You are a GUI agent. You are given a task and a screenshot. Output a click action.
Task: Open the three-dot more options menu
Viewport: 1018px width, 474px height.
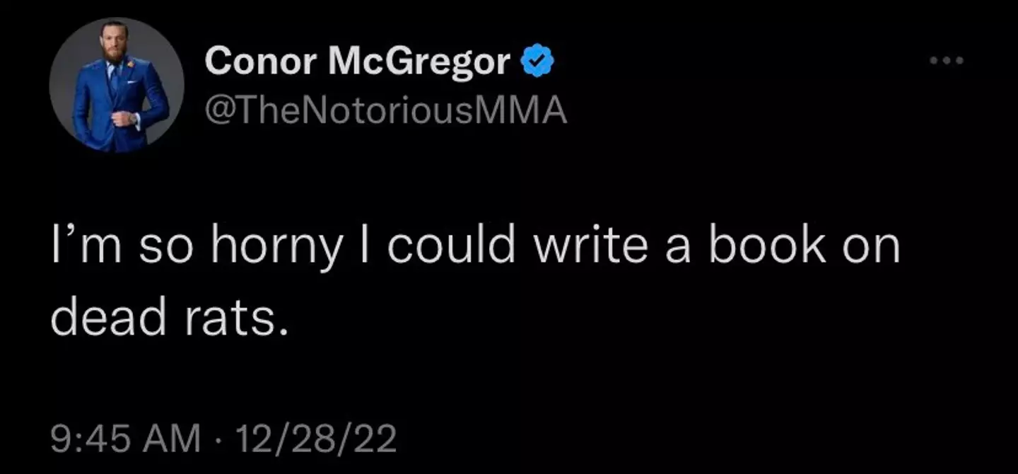pyautogui.click(x=947, y=61)
